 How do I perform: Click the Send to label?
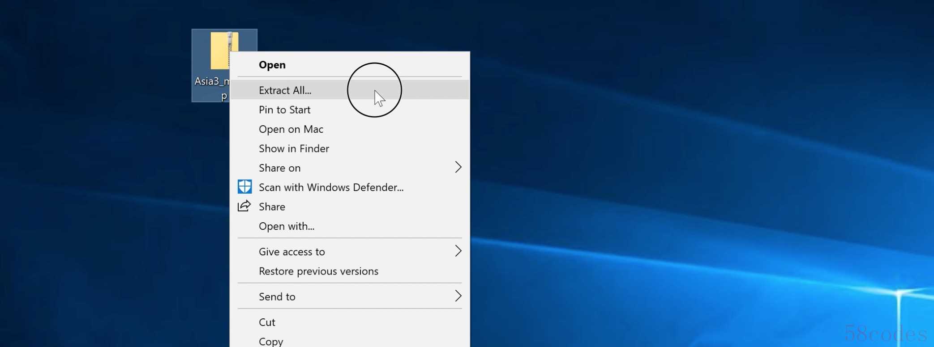coord(277,297)
